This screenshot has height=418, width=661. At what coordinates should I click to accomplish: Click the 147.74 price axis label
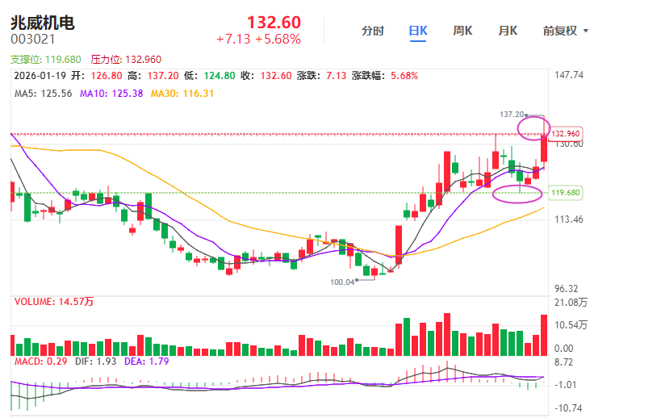(x=569, y=75)
